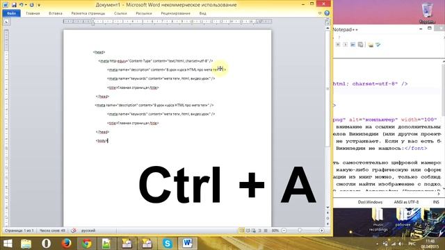The image size is (445, 250).
Task: Click the horizontal ruler above the page
Action: click(x=168, y=22)
